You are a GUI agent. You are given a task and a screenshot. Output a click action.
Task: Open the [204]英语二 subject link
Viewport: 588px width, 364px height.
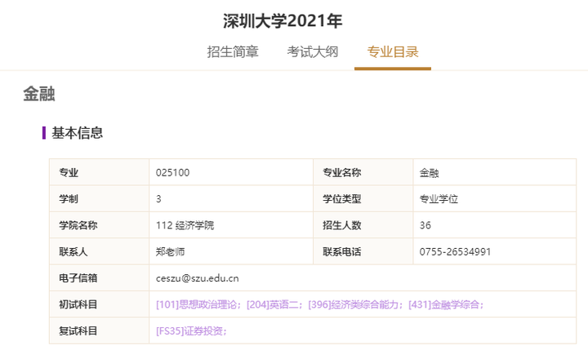tap(272, 304)
